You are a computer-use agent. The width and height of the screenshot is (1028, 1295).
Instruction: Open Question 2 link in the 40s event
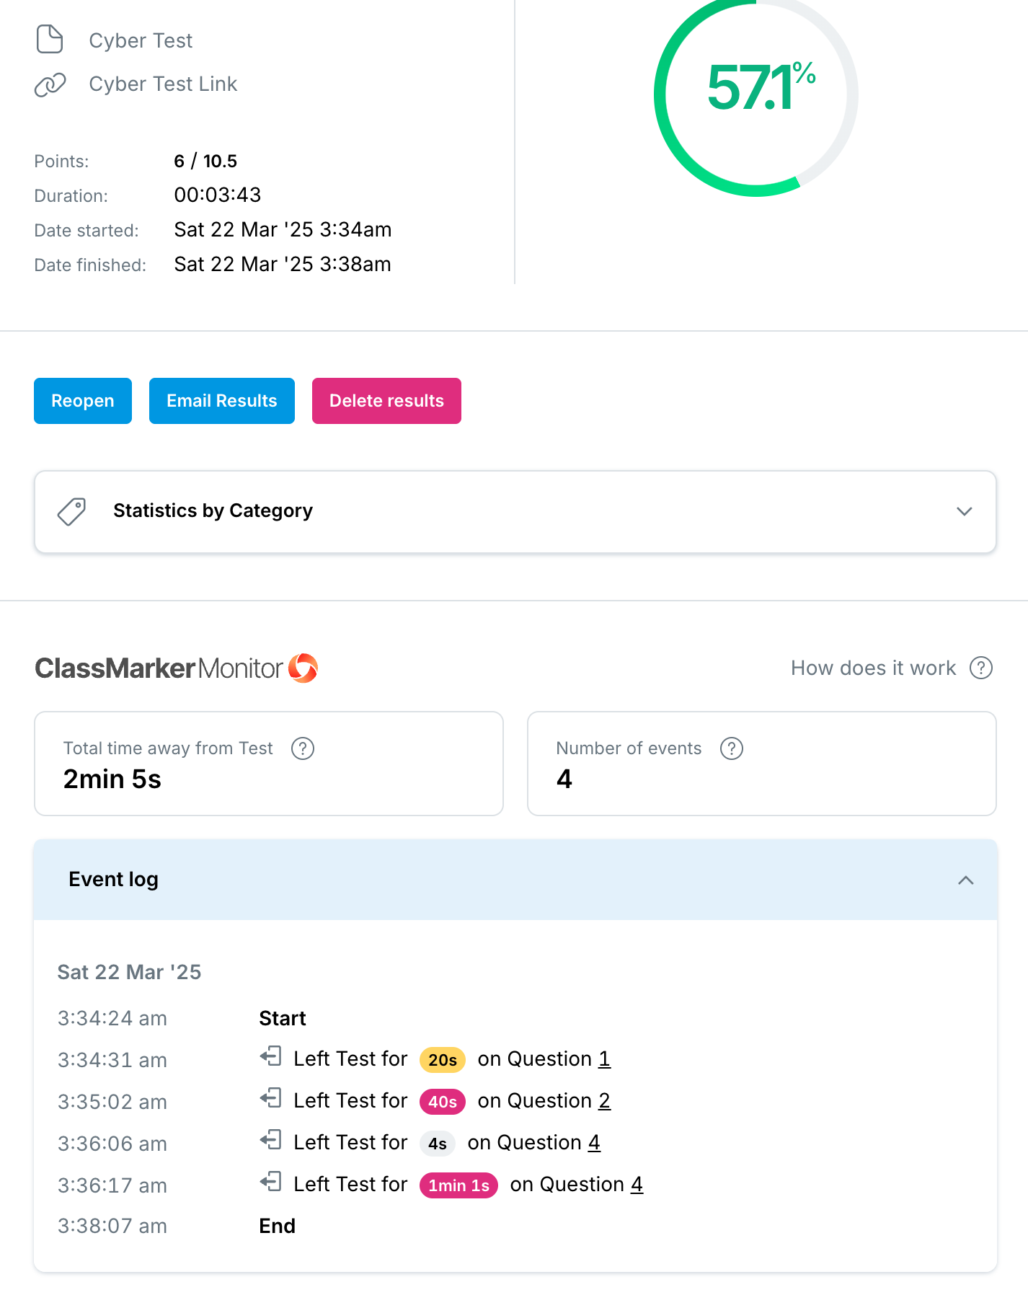coord(604,1100)
